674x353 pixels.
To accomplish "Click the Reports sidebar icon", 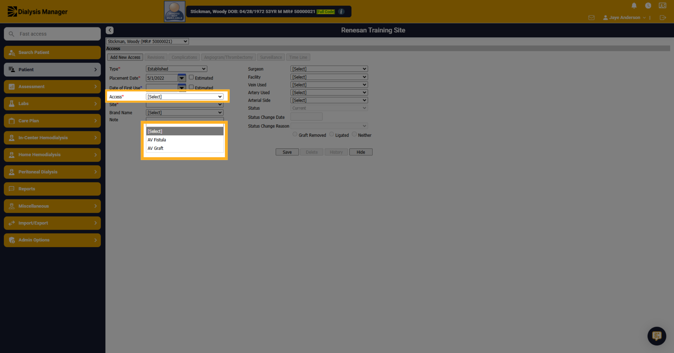I will (12, 189).
